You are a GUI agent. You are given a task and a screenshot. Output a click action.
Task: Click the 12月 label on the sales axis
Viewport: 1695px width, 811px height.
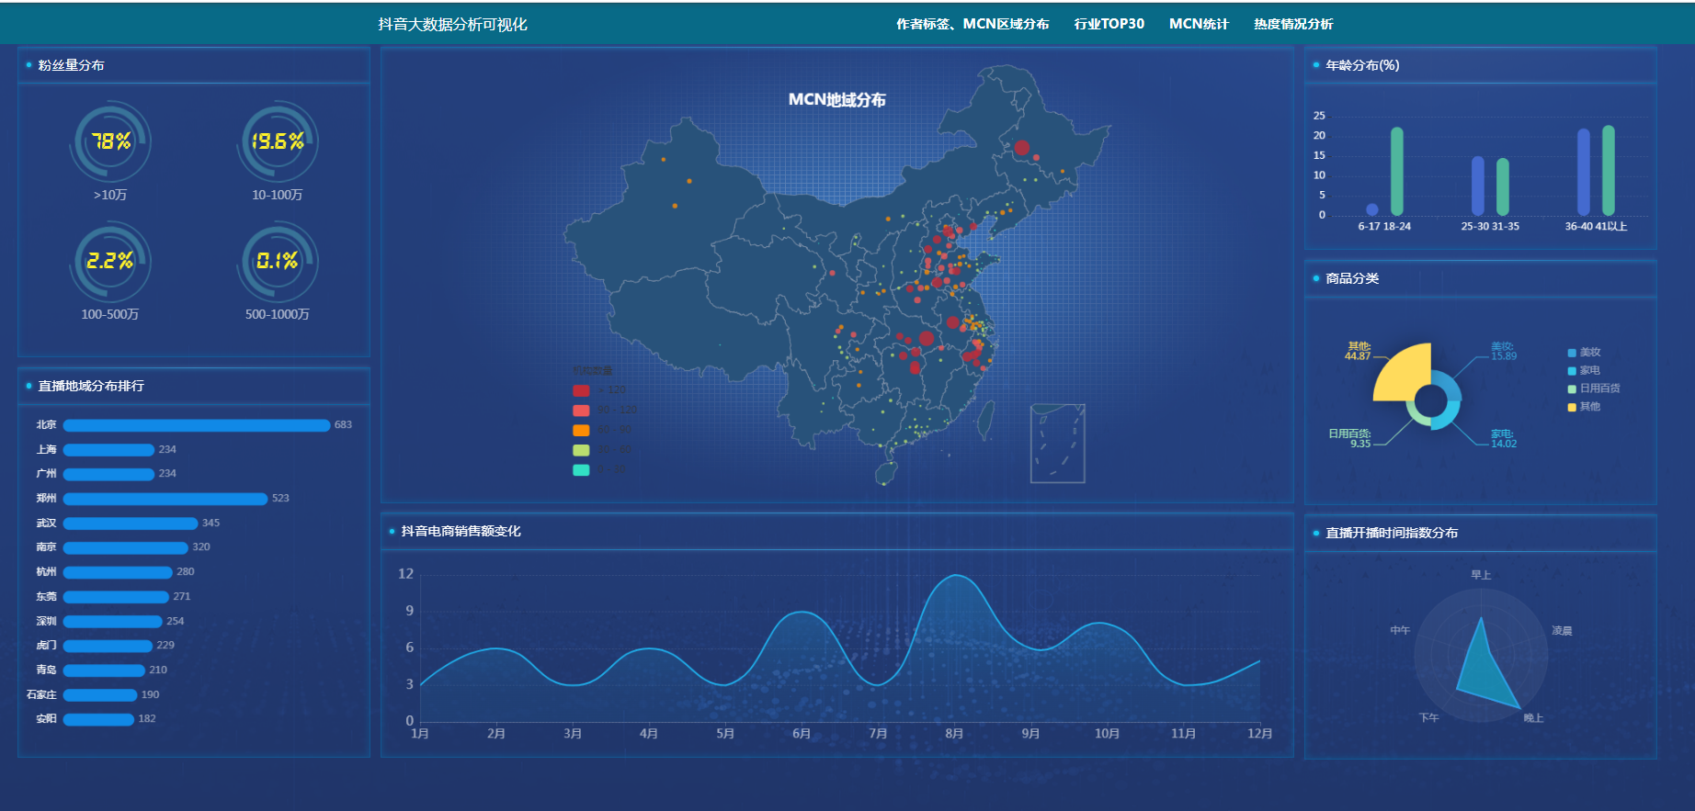(x=1259, y=734)
